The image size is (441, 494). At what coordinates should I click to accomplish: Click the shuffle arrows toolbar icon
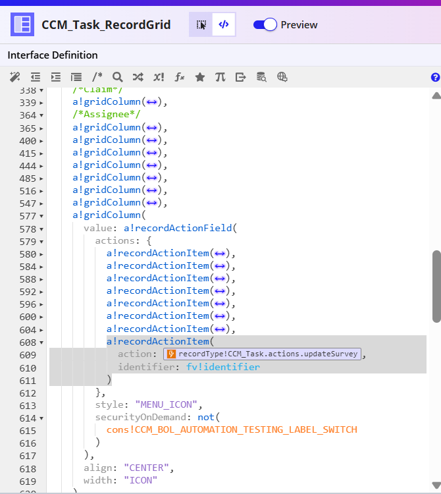coord(138,77)
